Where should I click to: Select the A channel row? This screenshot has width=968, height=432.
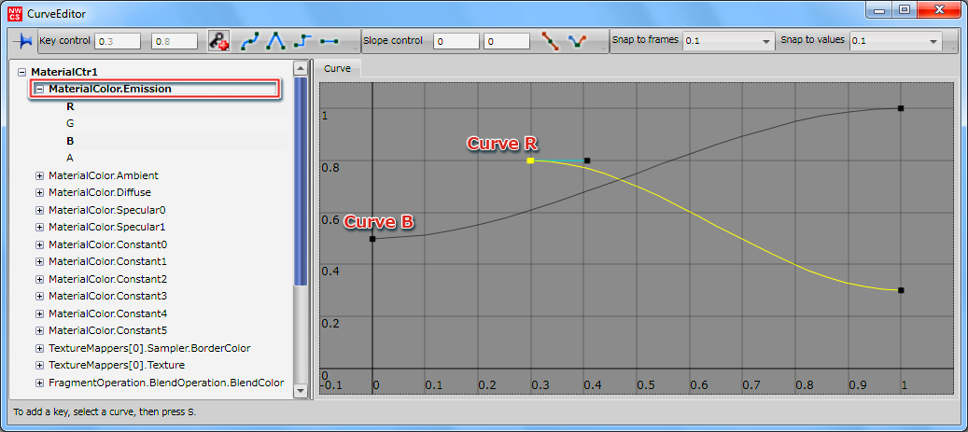click(x=70, y=158)
